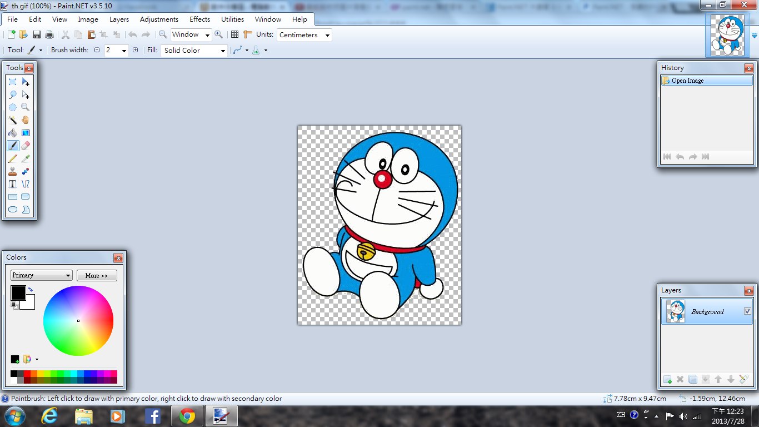
Task: Select the Line/Curve tool
Action: [x=26, y=184]
